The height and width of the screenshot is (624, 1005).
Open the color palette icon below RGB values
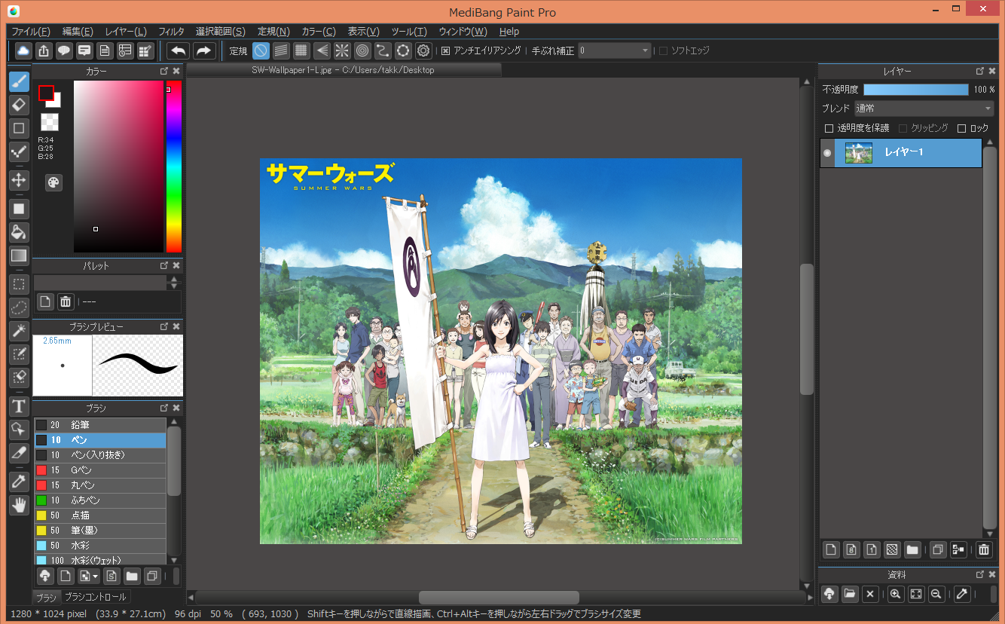click(54, 182)
